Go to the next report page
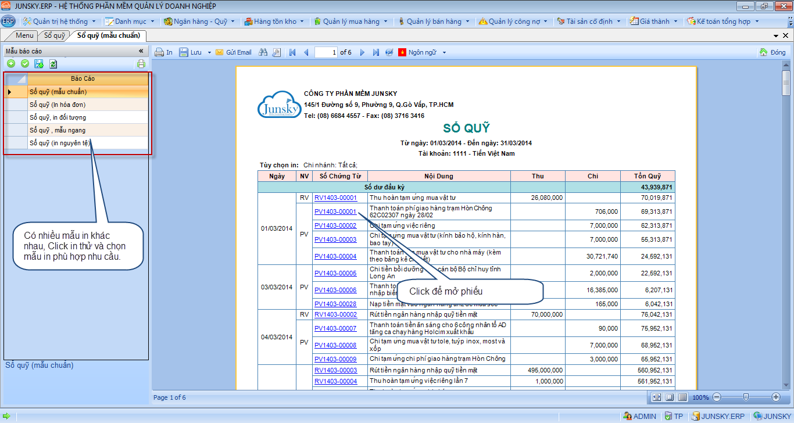 [x=362, y=52]
